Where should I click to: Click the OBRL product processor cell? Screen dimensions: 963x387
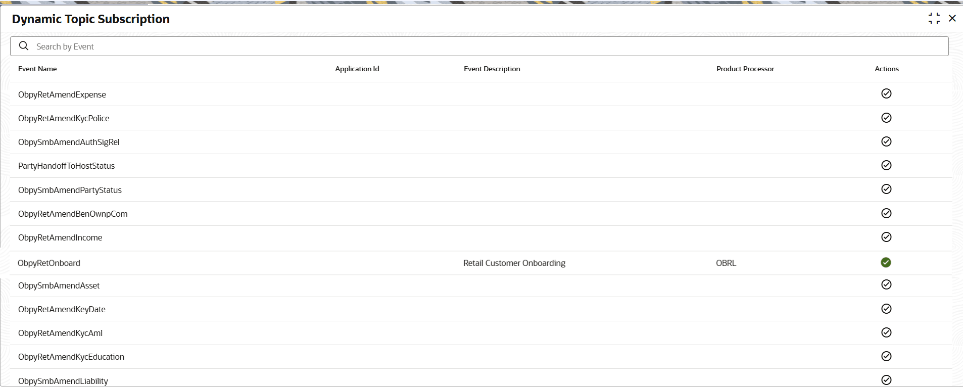(x=726, y=263)
